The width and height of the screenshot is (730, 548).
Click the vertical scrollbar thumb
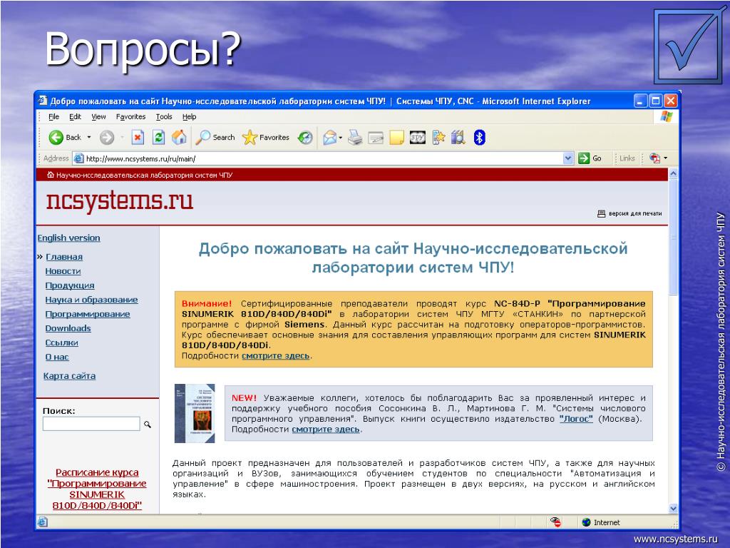pos(673,238)
